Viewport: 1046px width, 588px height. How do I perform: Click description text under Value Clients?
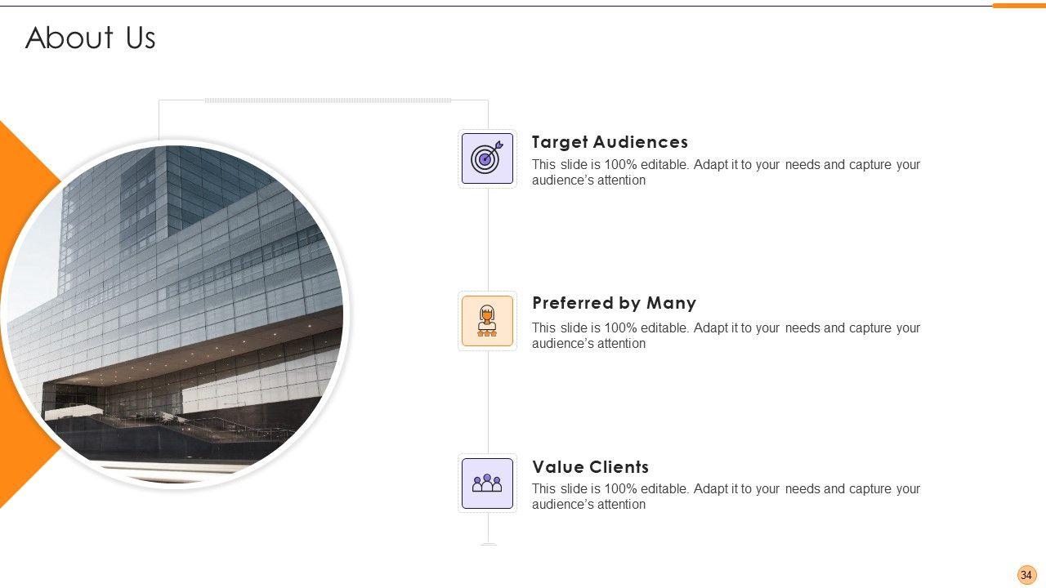point(726,497)
